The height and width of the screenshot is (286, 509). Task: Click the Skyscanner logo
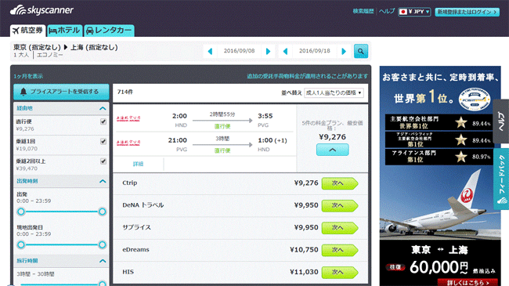42,10
